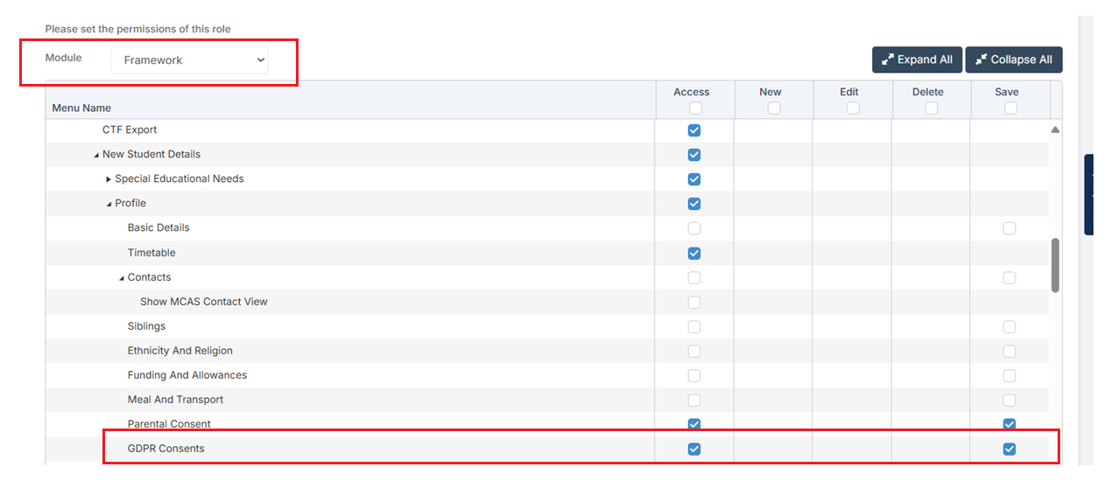Enable Save for Ethnicity And Religion
1118x495 pixels.
[x=1009, y=352]
